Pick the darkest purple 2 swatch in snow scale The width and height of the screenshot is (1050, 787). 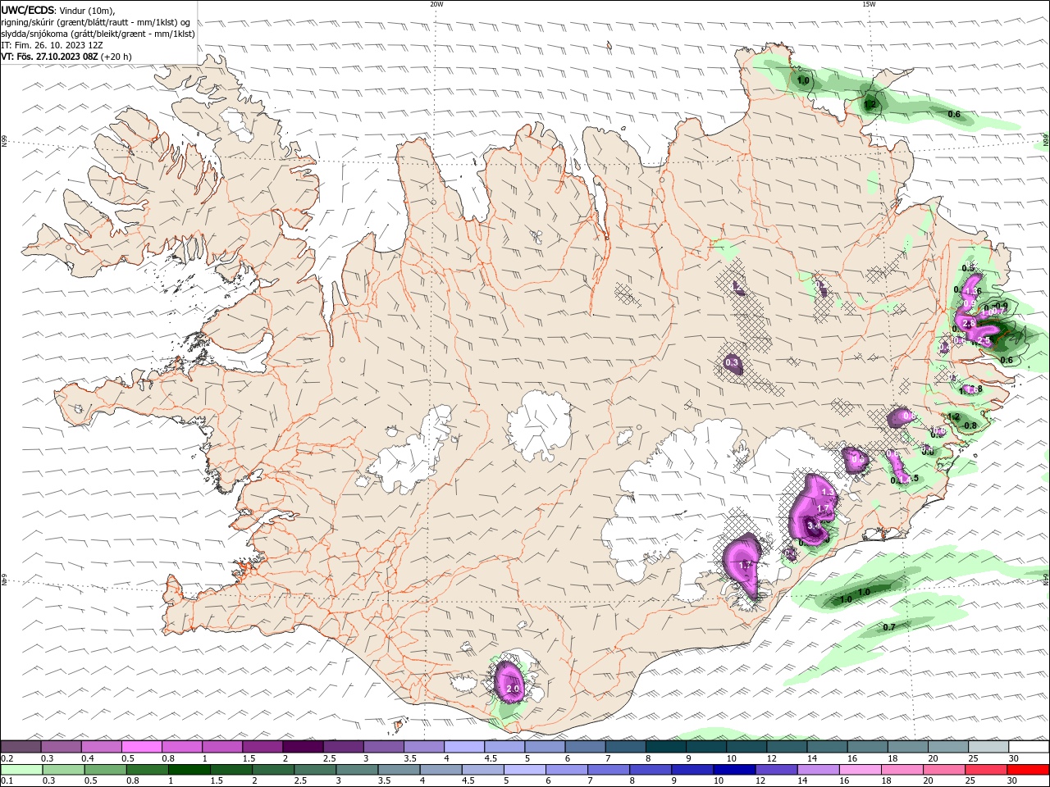click(x=303, y=747)
